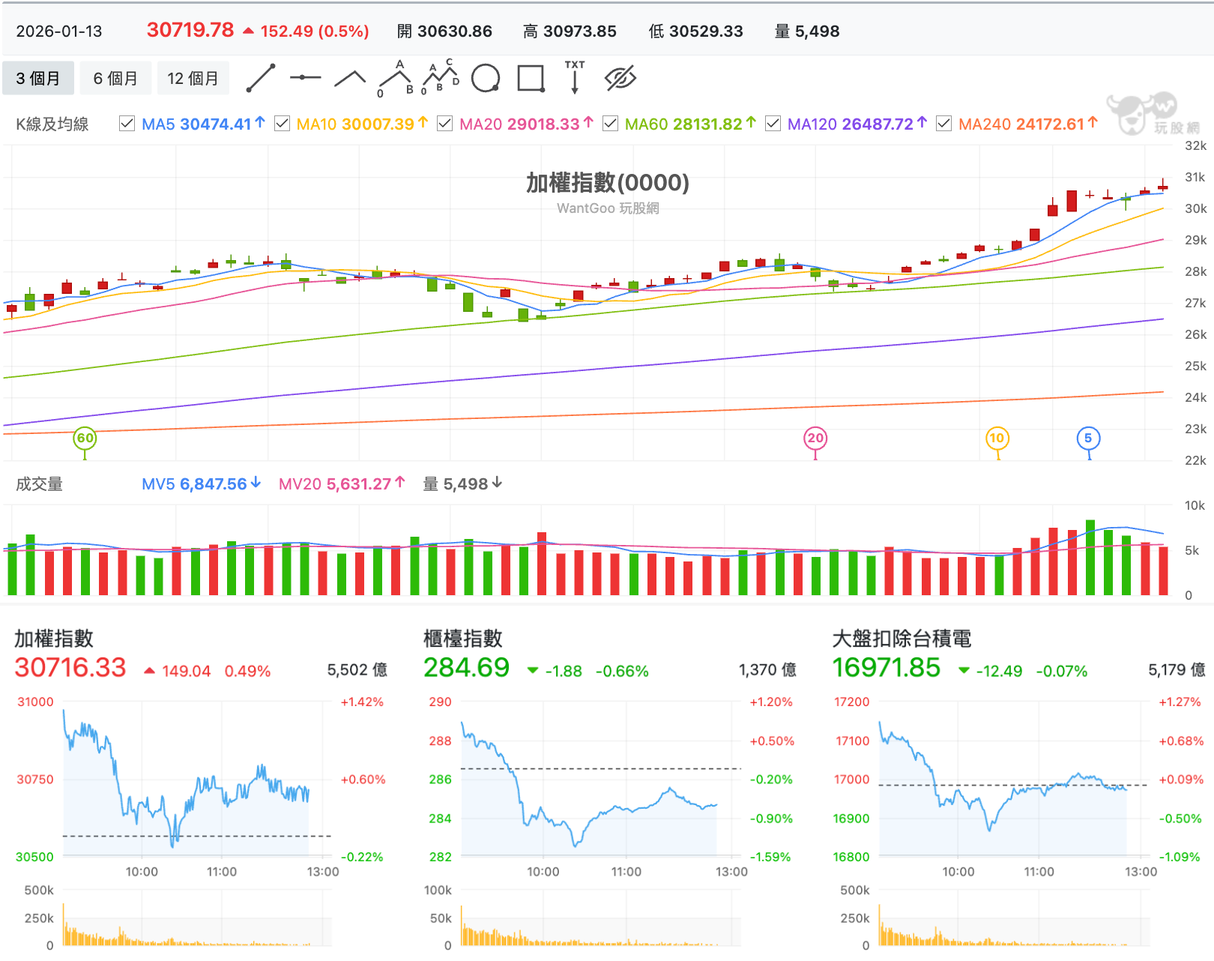Select the horizontal line drawing tool
This screenshot has height=961, width=1214.
[x=305, y=78]
